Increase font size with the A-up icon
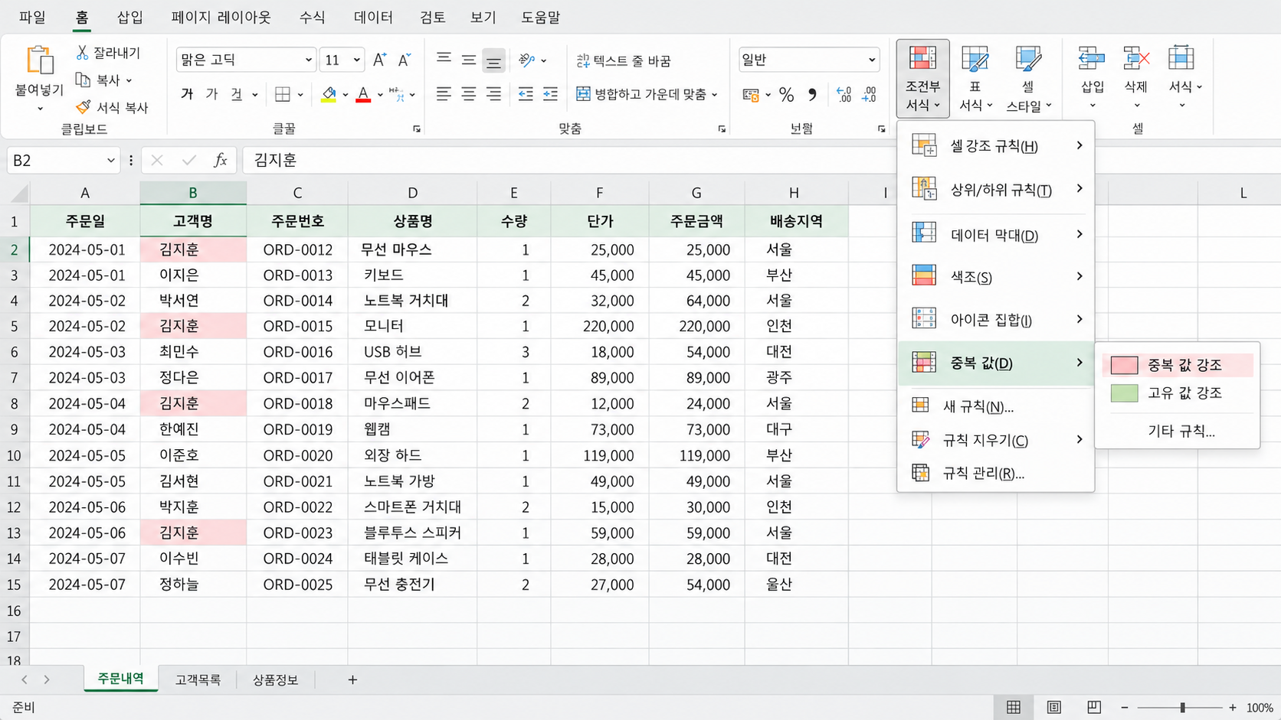Viewport: 1281px width, 720px height. pyautogui.click(x=379, y=60)
